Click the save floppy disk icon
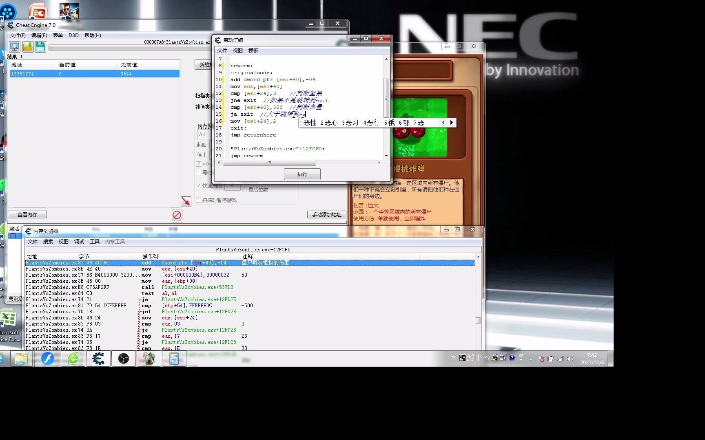705x440 pixels. point(40,47)
